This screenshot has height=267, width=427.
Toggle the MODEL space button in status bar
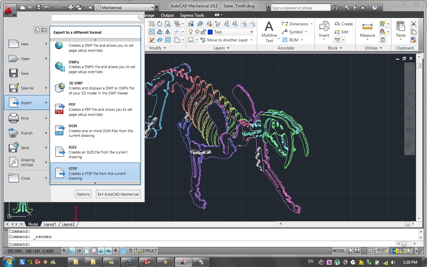(339, 251)
